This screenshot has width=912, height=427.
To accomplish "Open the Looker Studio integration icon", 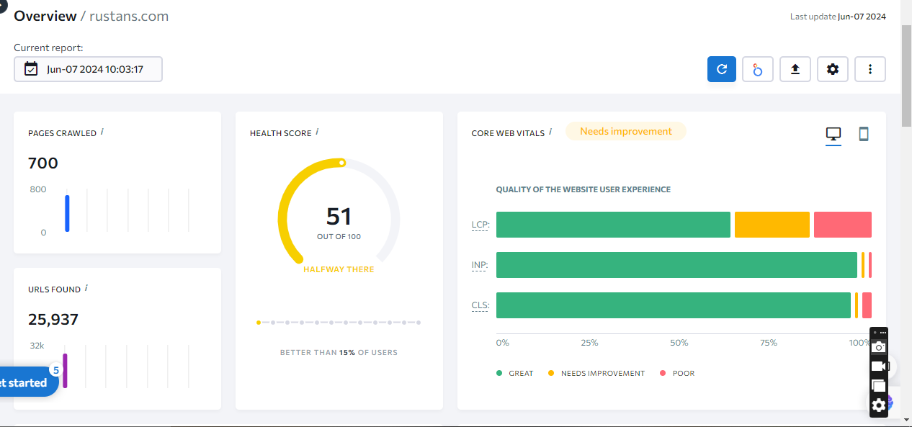I will click(x=758, y=69).
